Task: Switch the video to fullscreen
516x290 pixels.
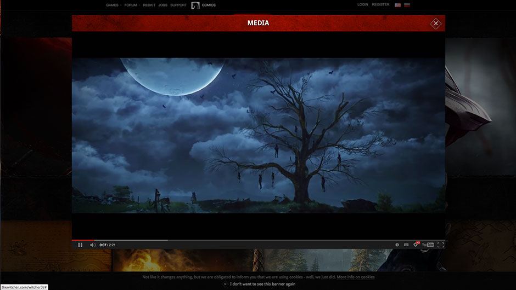Action: [x=441, y=245]
